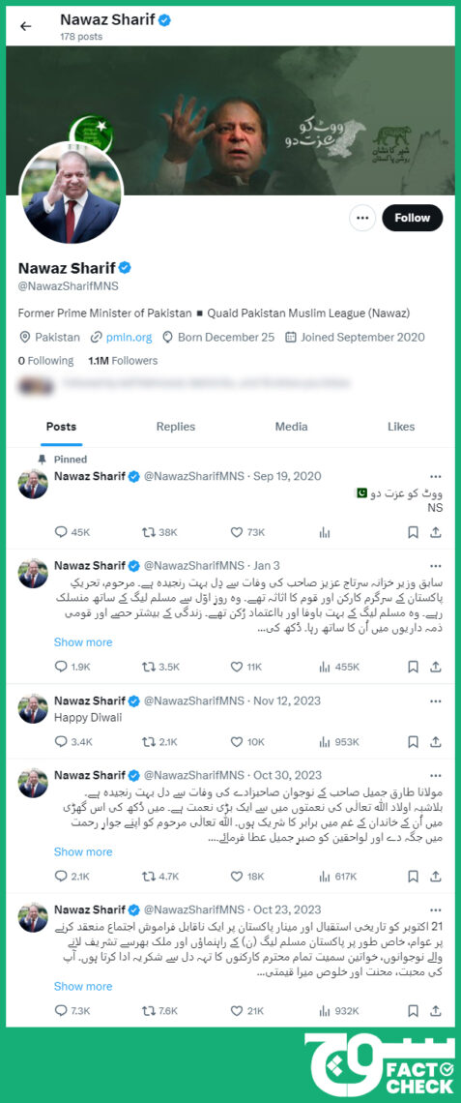Open the Likes tab
This screenshot has width=461, height=1103.
(401, 427)
